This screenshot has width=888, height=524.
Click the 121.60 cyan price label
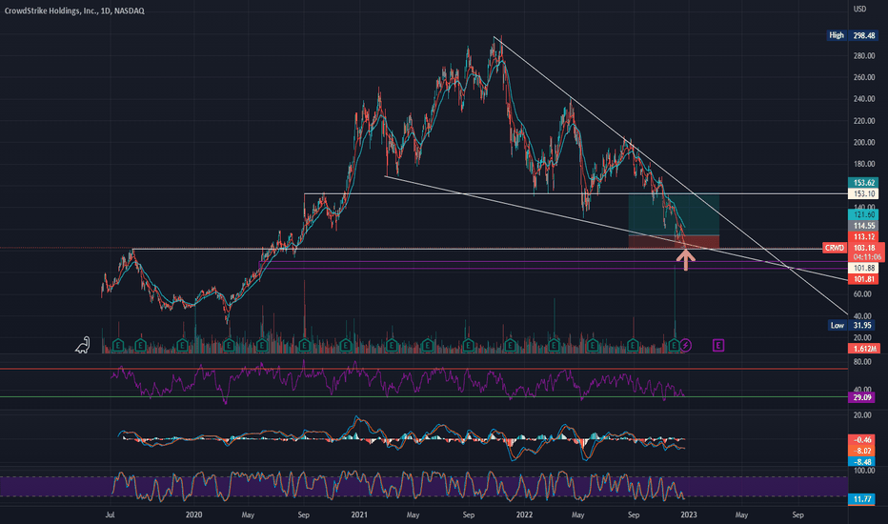coord(863,214)
